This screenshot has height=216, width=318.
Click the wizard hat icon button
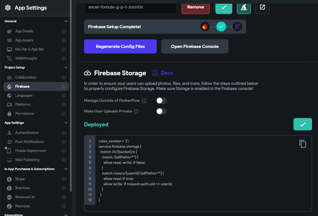pyautogui.click(x=244, y=7)
